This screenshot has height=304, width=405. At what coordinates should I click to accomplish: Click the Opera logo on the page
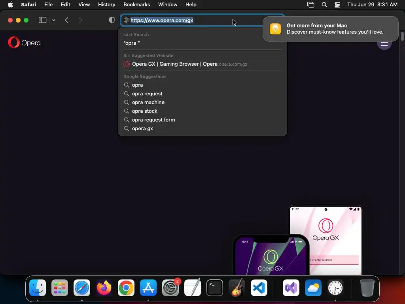pos(24,43)
